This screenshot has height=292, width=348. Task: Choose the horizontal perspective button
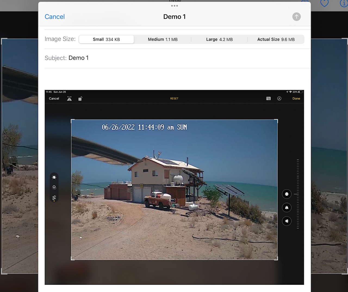287,221
